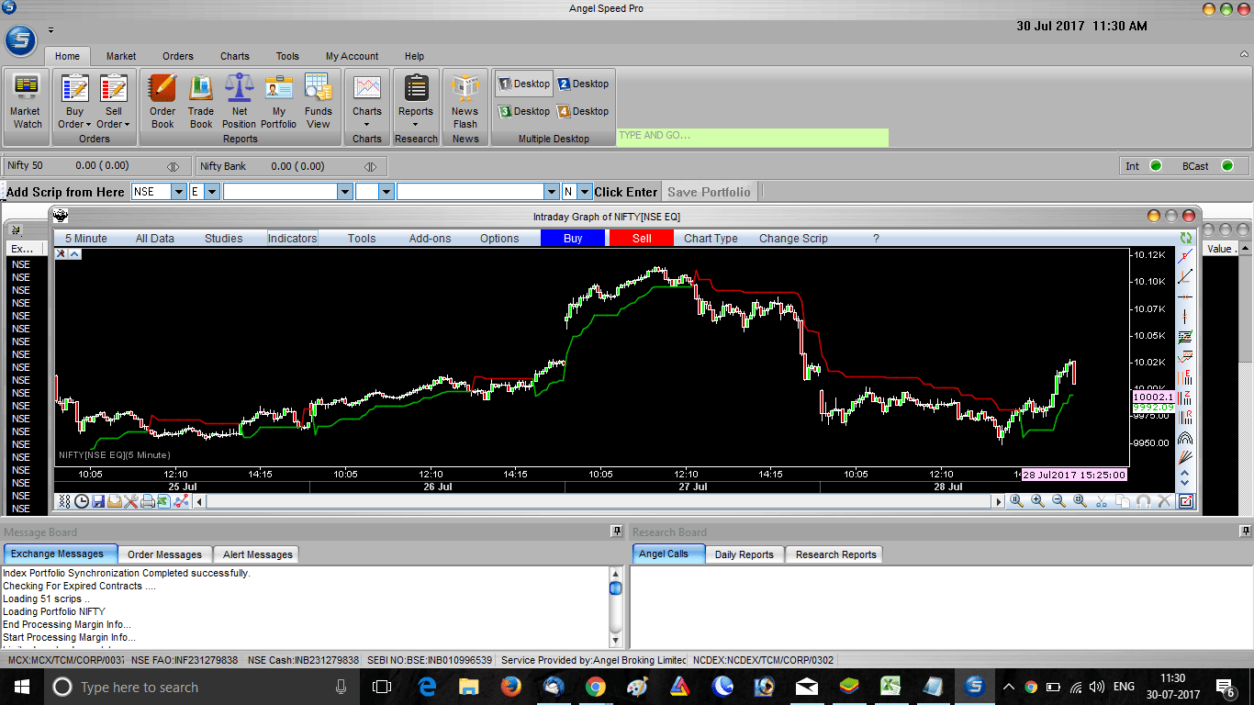The height and width of the screenshot is (705, 1254).
Task: Pin the Message Board panel
Action: [x=616, y=532]
